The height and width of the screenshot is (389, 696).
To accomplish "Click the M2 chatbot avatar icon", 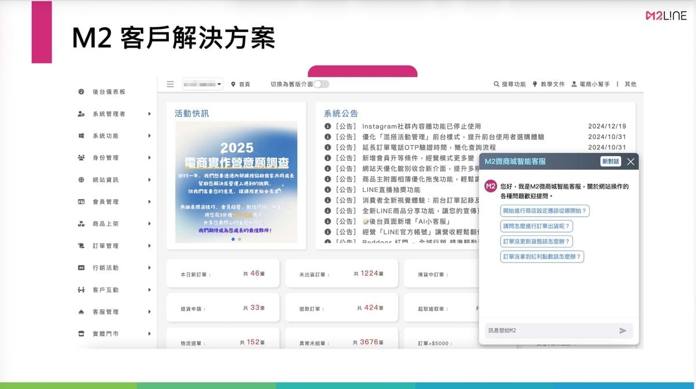I will point(491,186).
